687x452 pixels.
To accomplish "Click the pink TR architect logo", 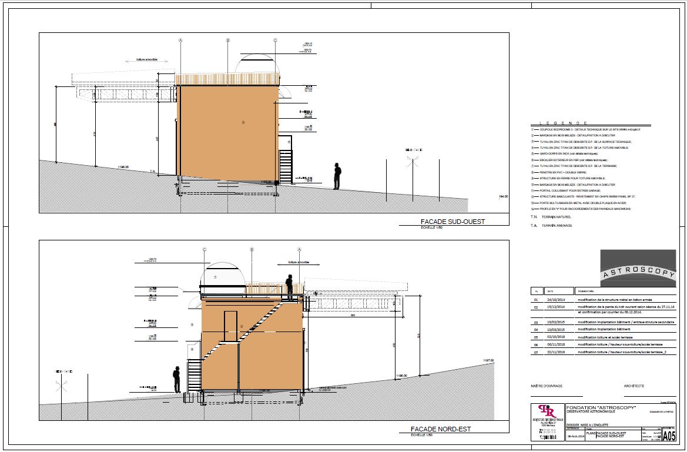I will click(547, 411).
